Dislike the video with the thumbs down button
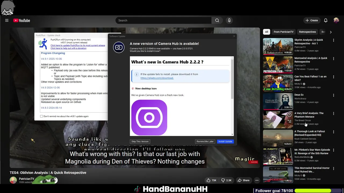 226,180
